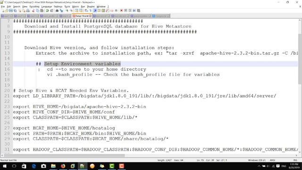302x170 pixels.
Task: Open Firefox from the taskbar
Action: (63, 166)
